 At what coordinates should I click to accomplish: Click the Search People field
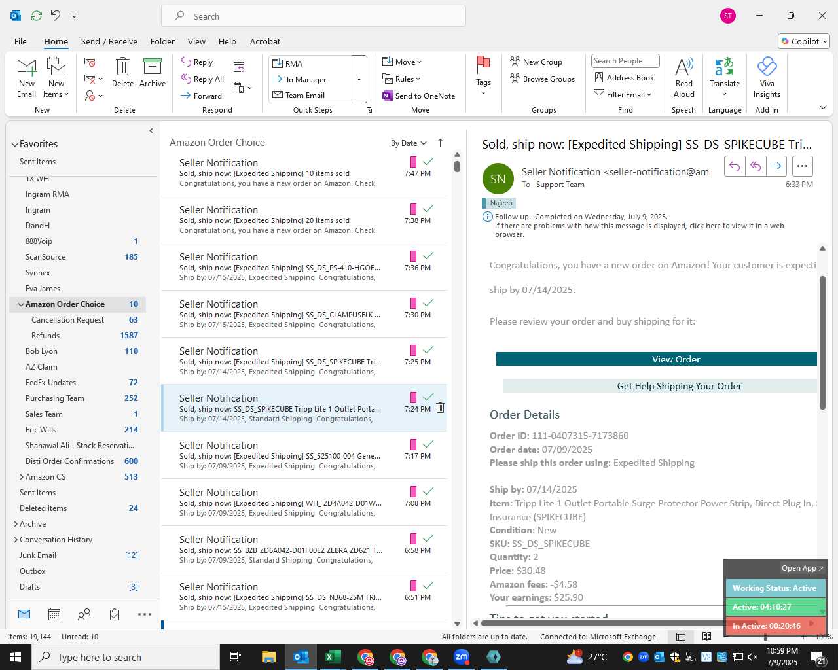coord(625,61)
